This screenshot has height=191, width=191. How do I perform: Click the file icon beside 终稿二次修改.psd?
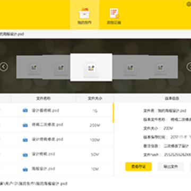pyautogui.click(x=25, y=125)
